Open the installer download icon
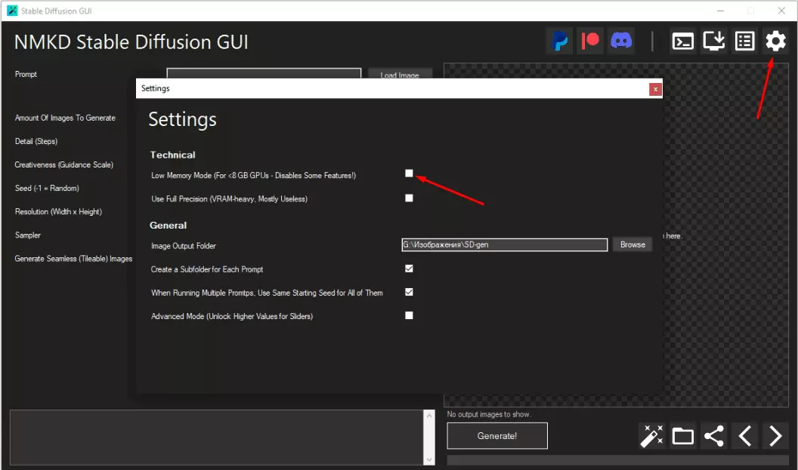 coord(713,41)
